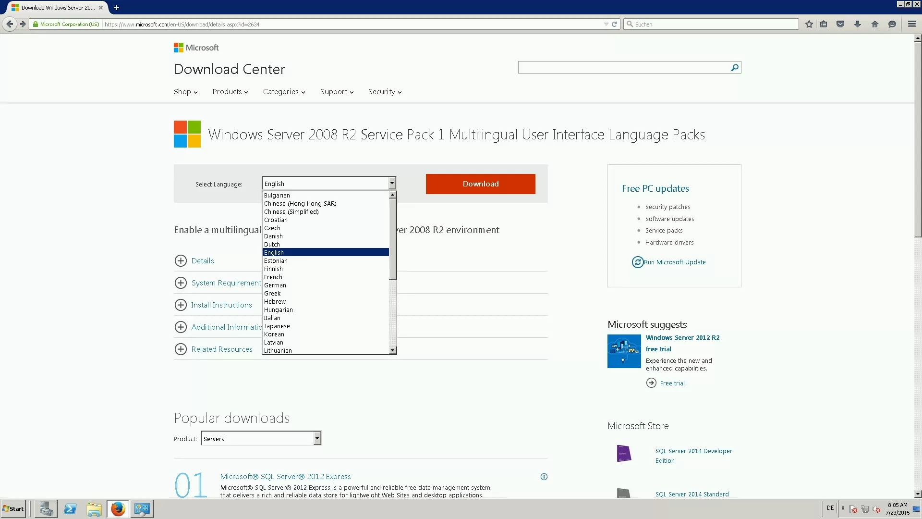Launch PowerShell from the taskbar
922x519 pixels.
point(70,509)
